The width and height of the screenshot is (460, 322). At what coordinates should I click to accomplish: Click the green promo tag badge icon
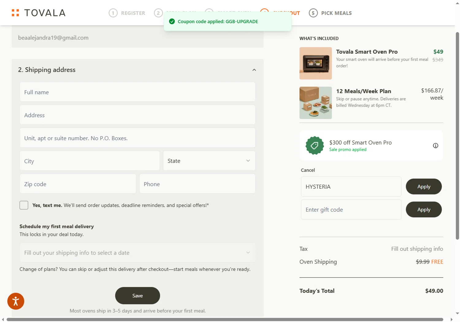click(315, 146)
